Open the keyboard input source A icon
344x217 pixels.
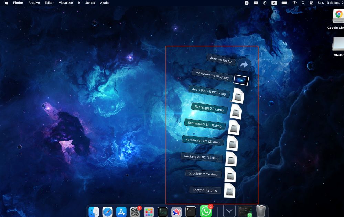pos(274,3)
